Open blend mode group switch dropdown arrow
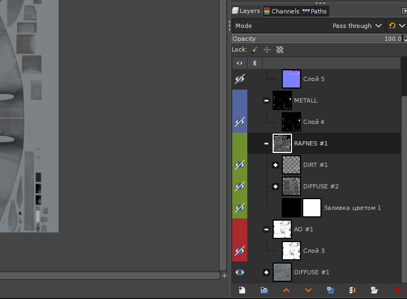 (x=402, y=26)
